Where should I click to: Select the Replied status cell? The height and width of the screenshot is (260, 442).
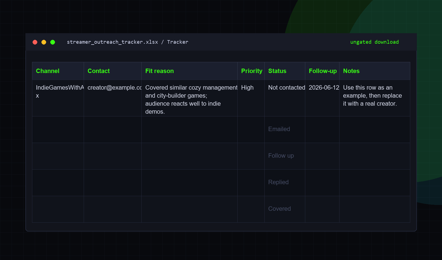[x=285, y=183]
